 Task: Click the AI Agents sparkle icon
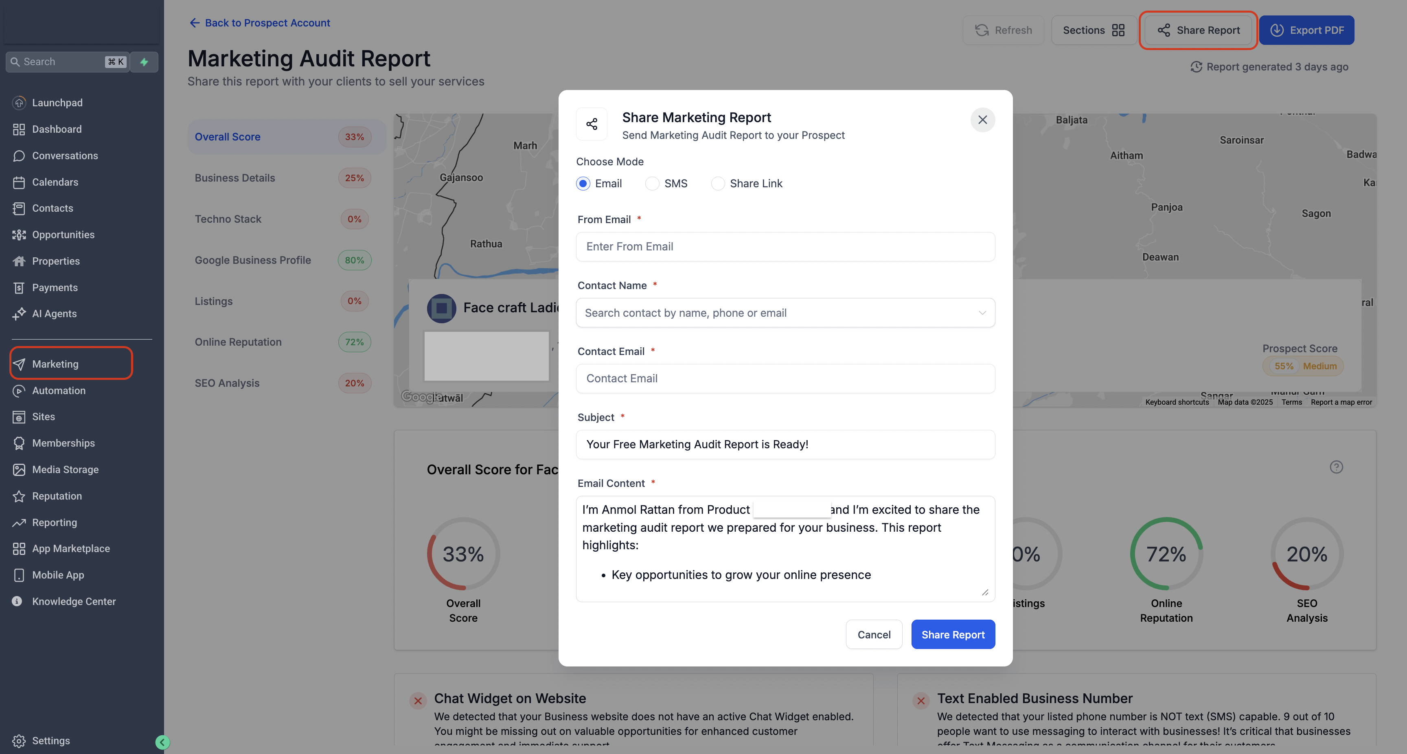19,313
